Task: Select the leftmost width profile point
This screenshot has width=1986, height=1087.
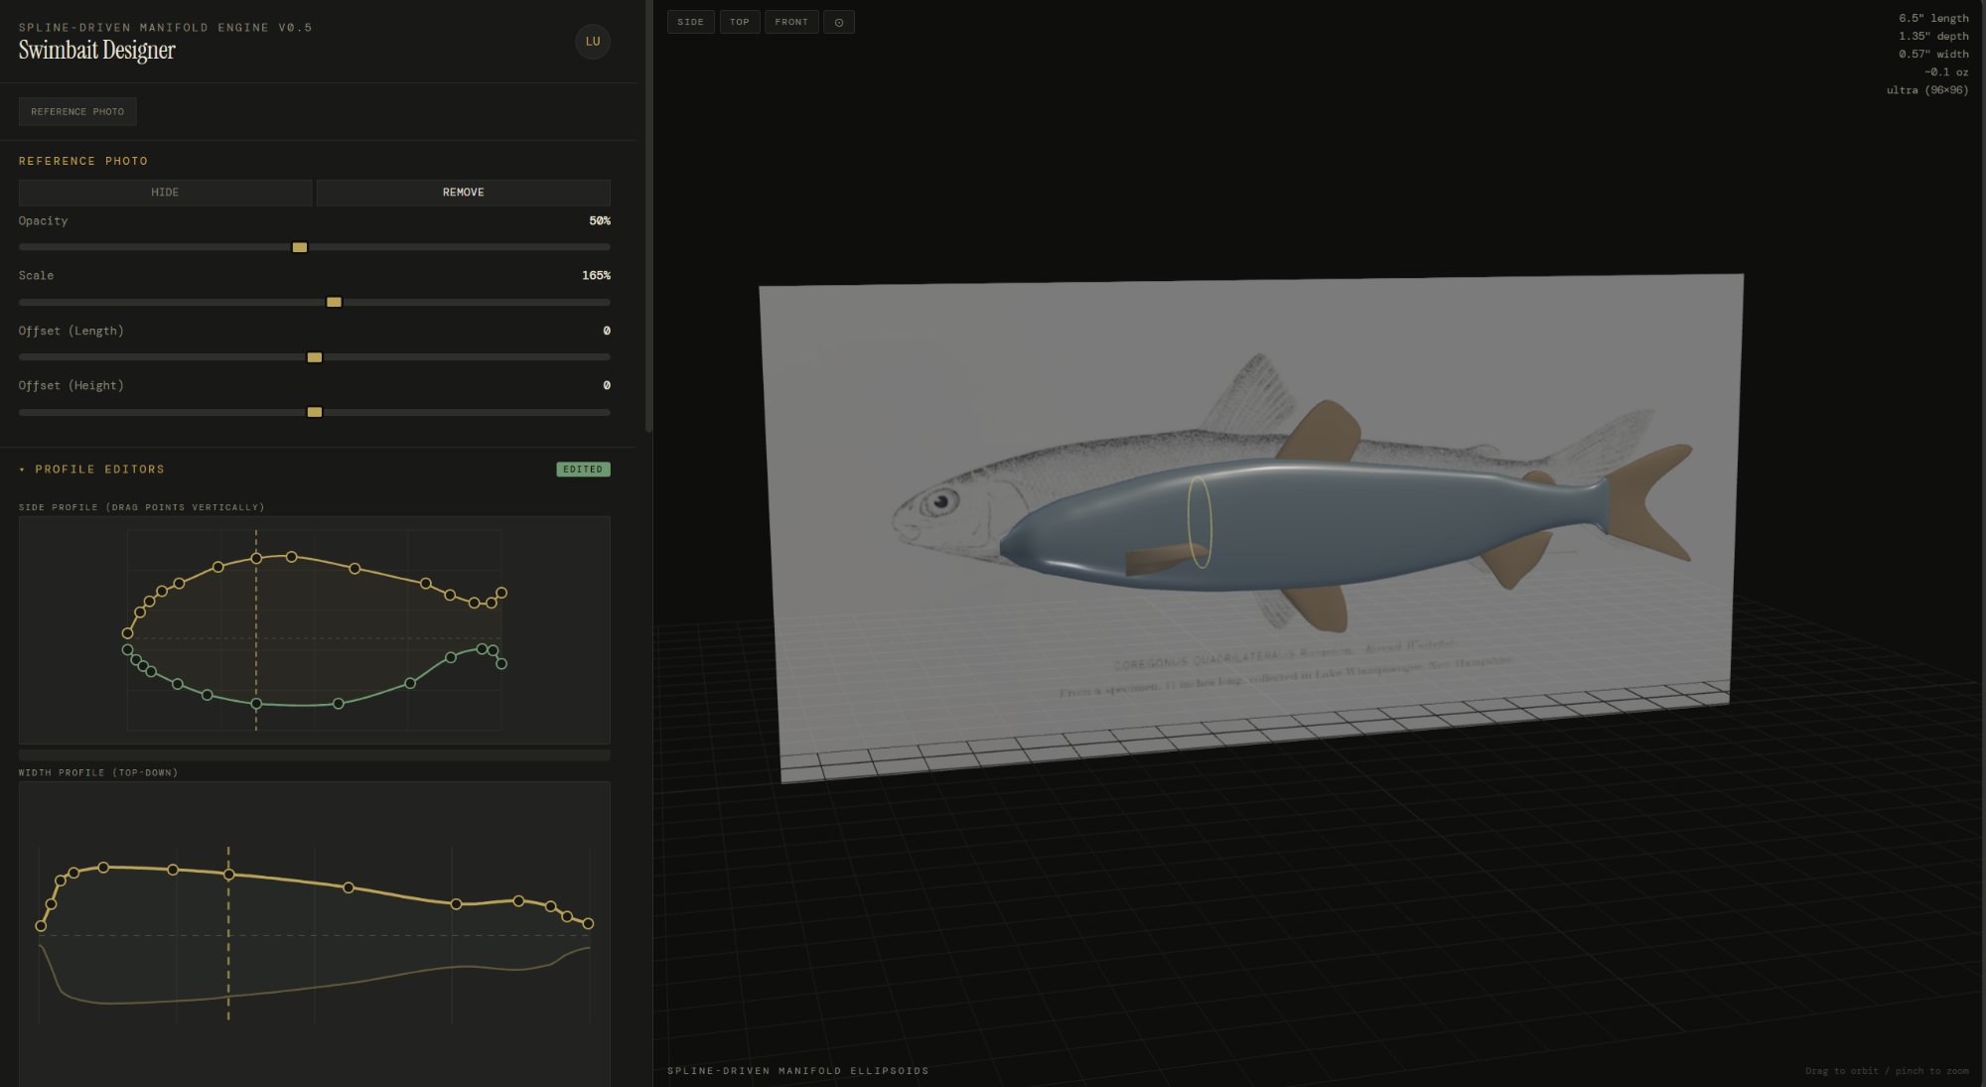Action: [x=41, y=926]
